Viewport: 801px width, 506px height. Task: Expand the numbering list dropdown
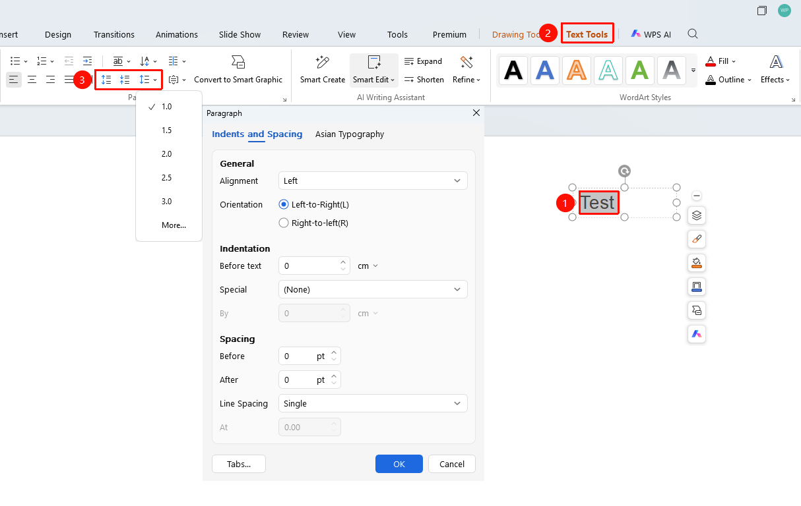click(51, 61)
